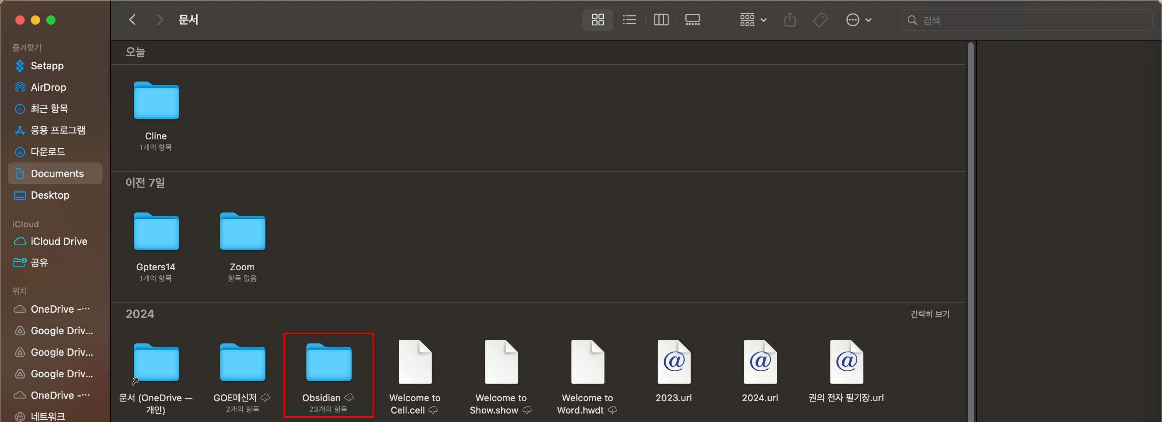The image size is (1162, 422).
Task: Switch to list view
Action: tap(629, 20)
